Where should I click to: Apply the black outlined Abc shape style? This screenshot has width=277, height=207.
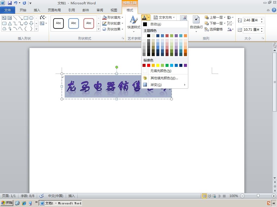point(58,23)
